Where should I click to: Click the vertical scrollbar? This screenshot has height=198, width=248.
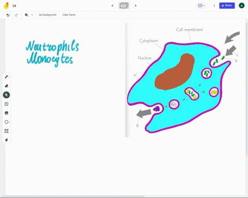click(x=246, y=89)
